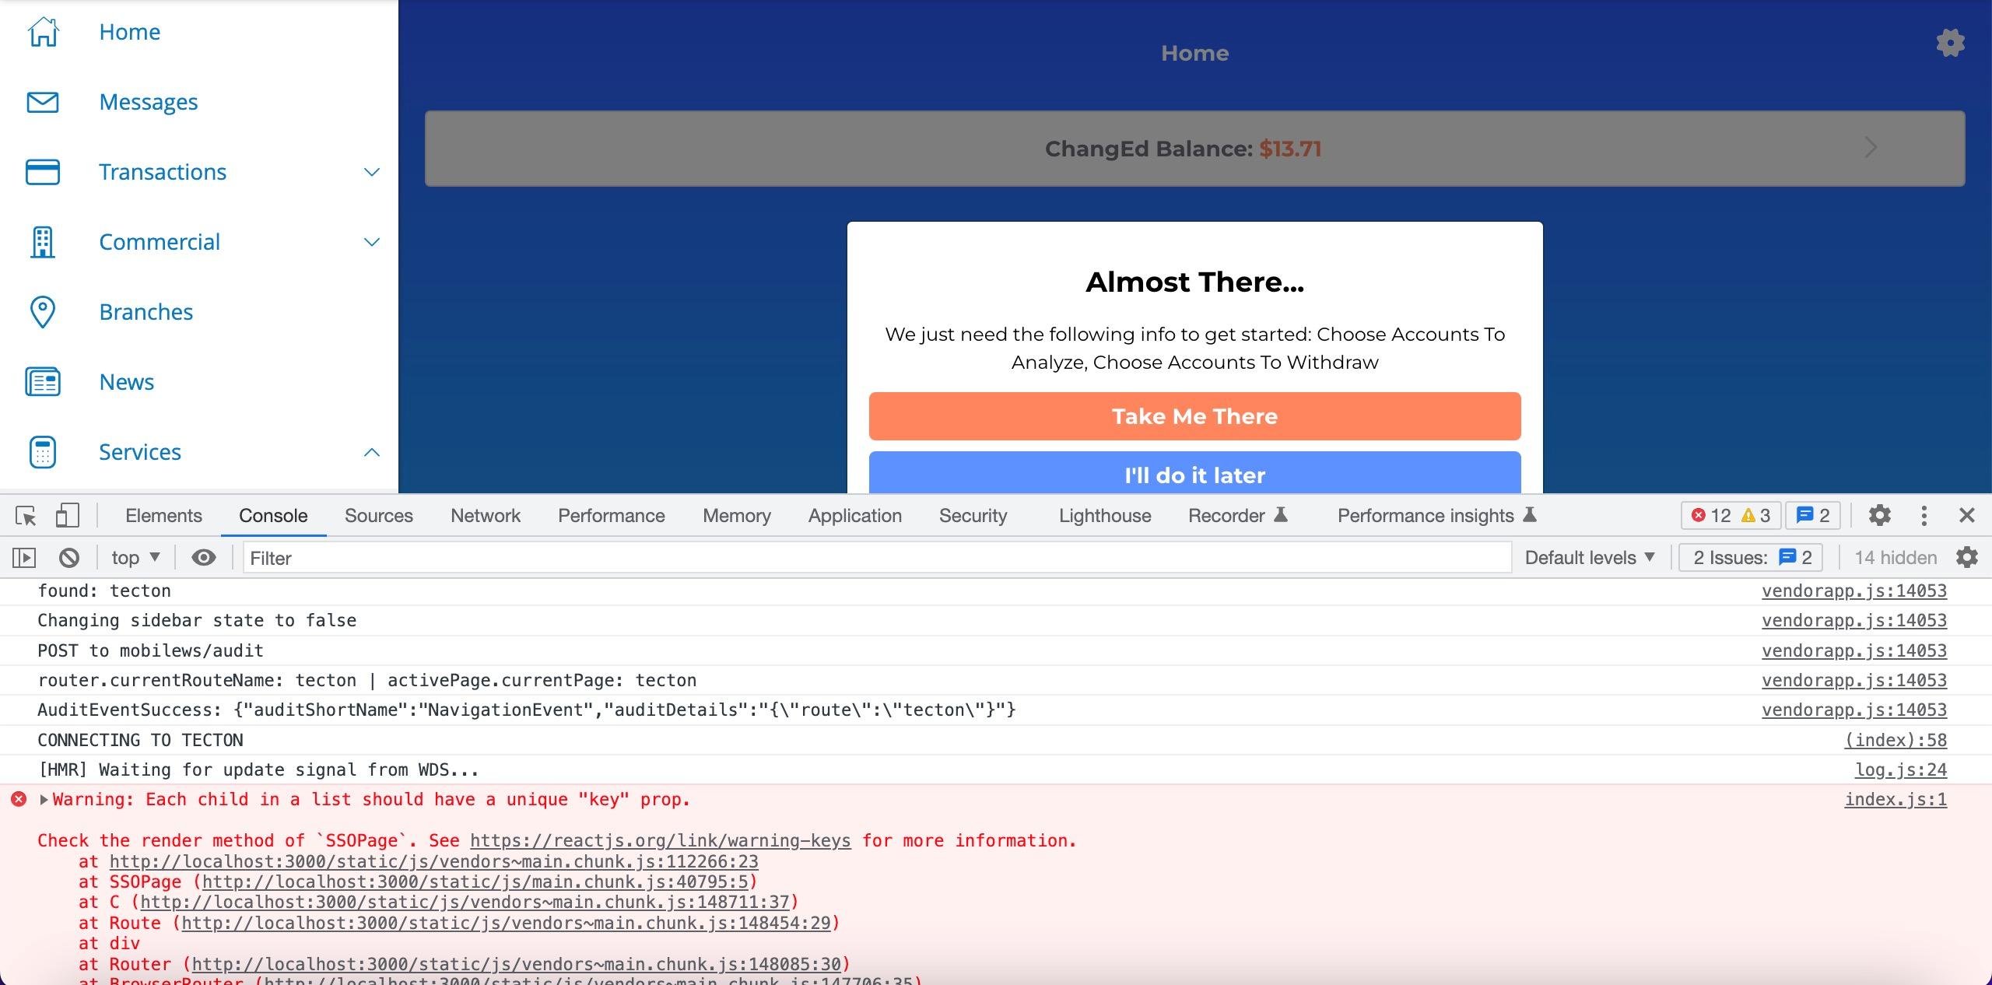Viewport: 1992px width, 985px height.
Task: Click the Messages envelope icon
Action: (x=43, y=102)
